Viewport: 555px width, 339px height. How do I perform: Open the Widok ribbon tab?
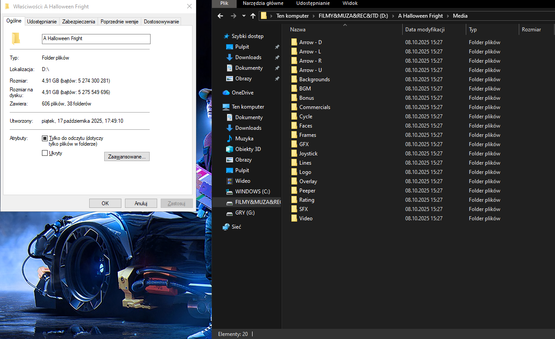coord(350,3)
